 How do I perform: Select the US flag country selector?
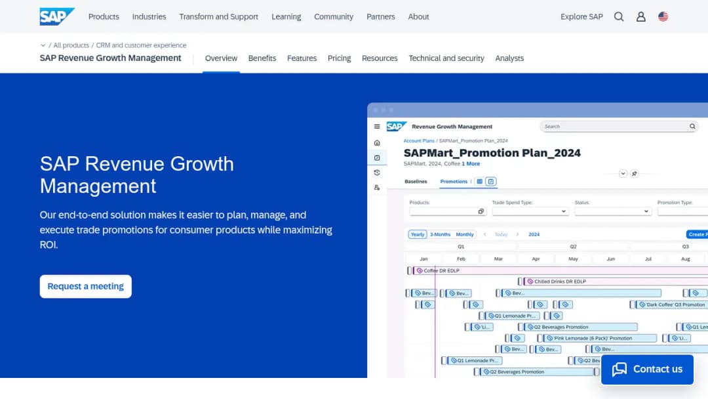[663, 16]
